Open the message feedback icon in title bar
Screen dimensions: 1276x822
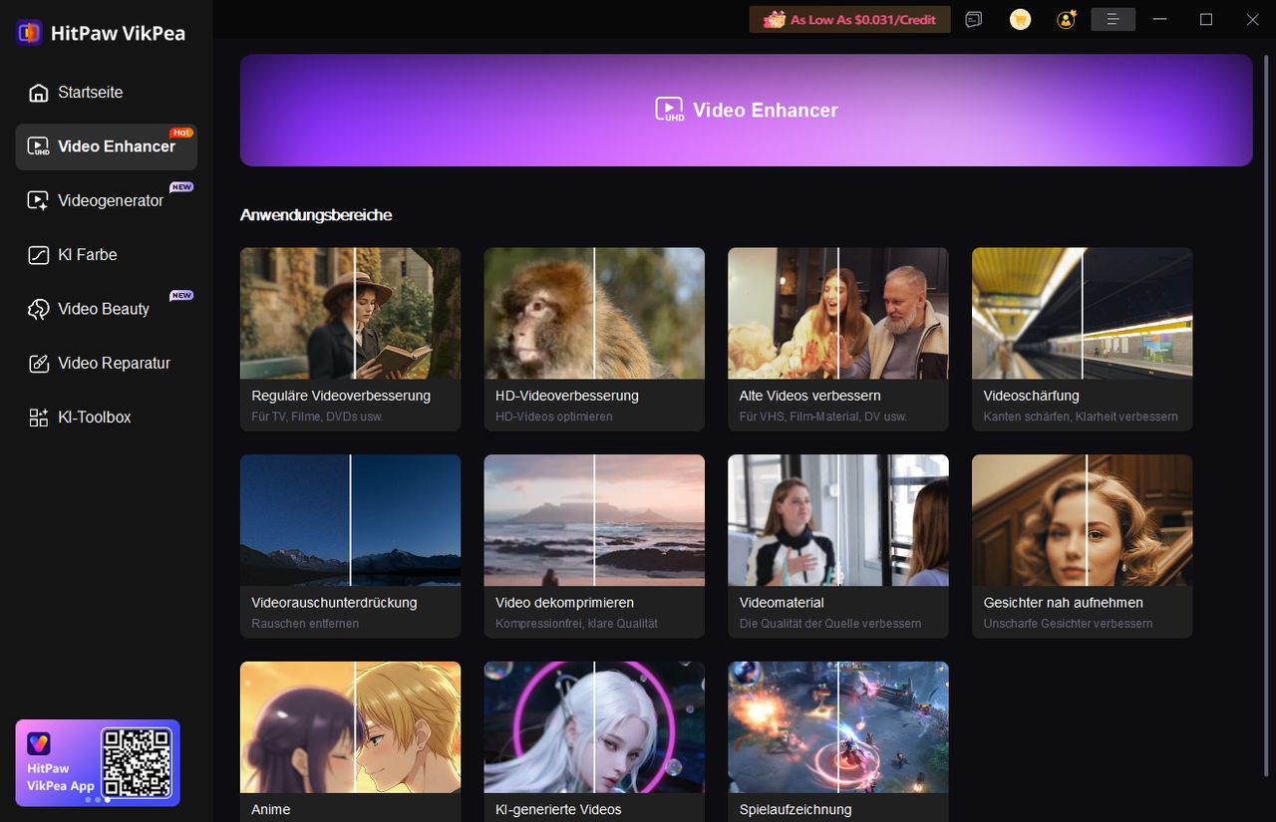pos(974,19)
